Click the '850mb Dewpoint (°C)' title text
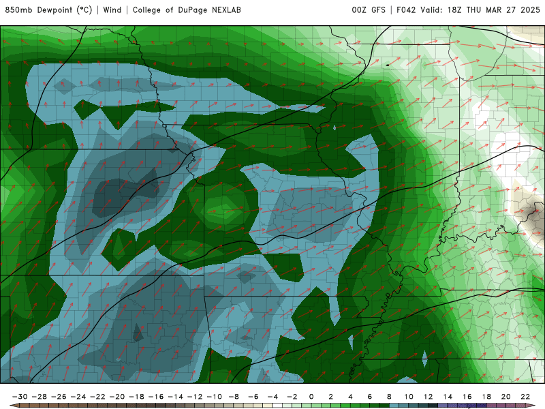Viewport: 545px width, 409px height. click(48, 10)
